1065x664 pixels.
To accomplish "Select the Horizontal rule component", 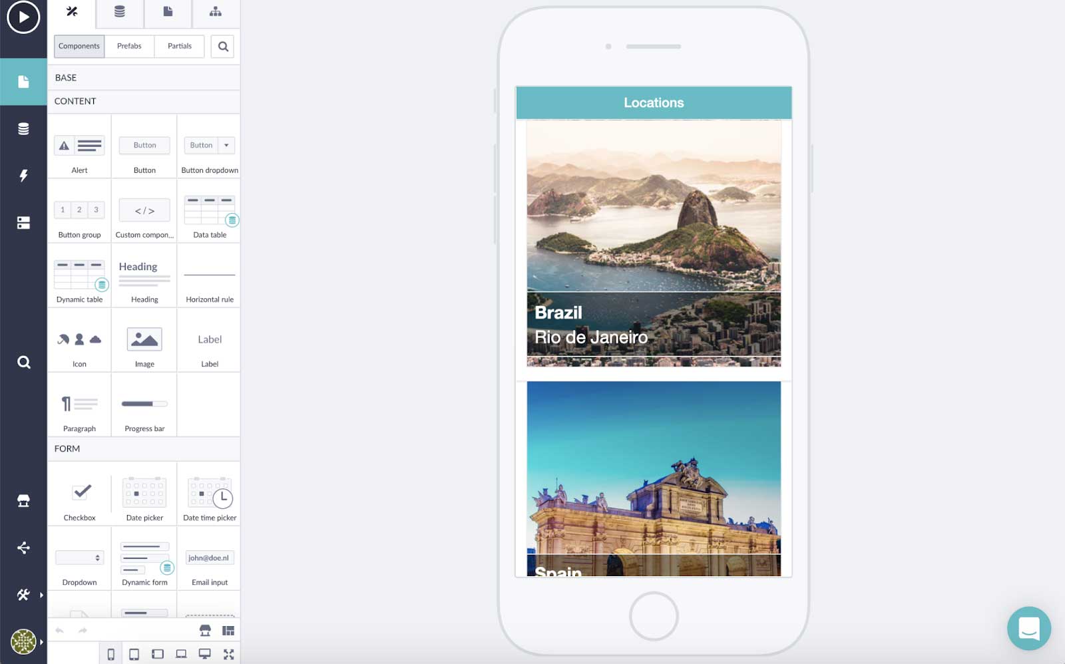I will pos(209,275).
